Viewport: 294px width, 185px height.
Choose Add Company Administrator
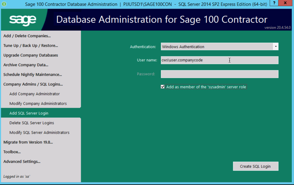coord(35,94)
